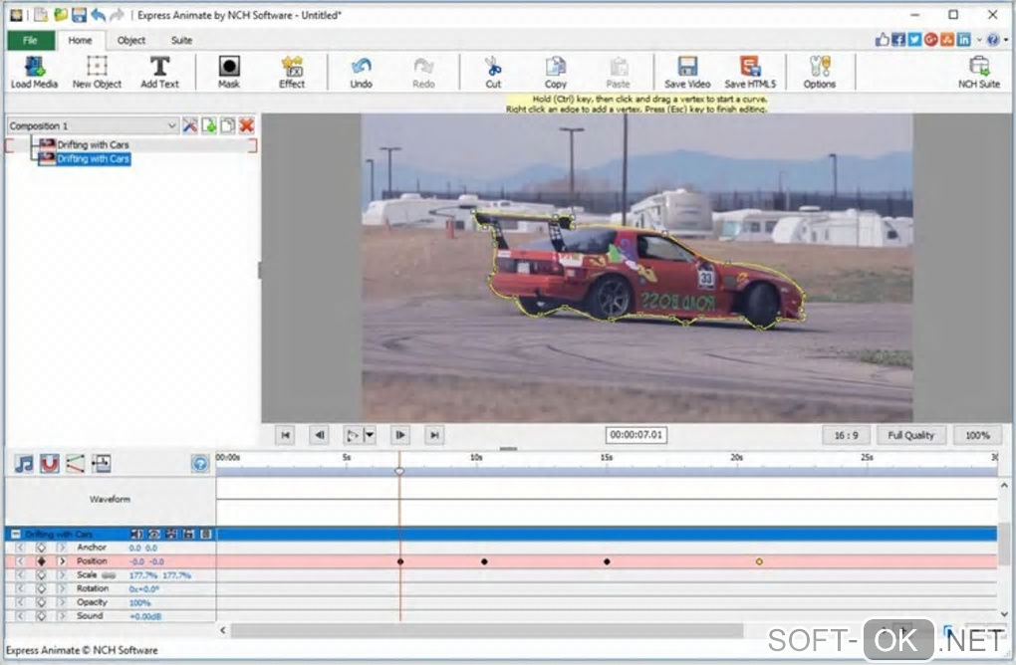Click the timeline playhead handle at 7 seconds
1016x665 pixels.
(399, 471)
